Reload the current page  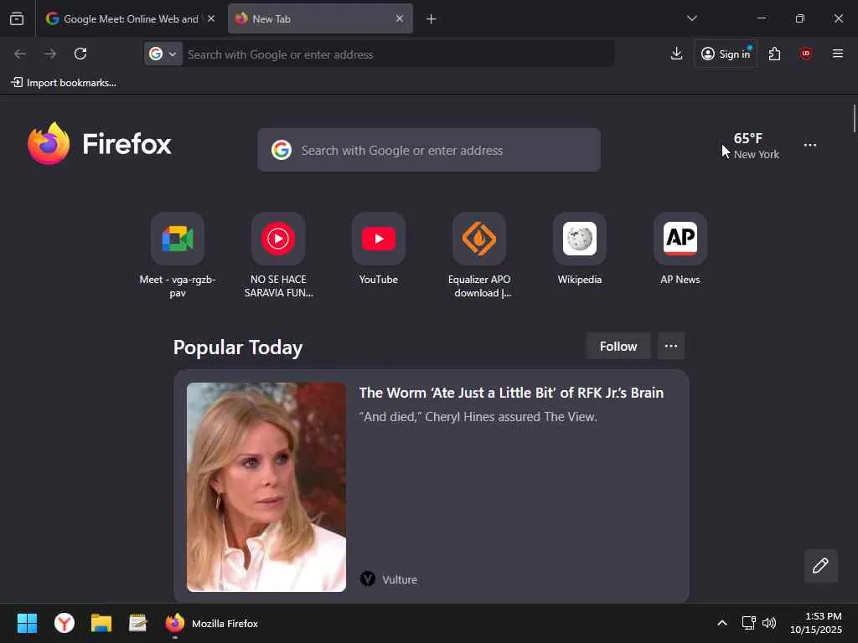click(80, 54)
